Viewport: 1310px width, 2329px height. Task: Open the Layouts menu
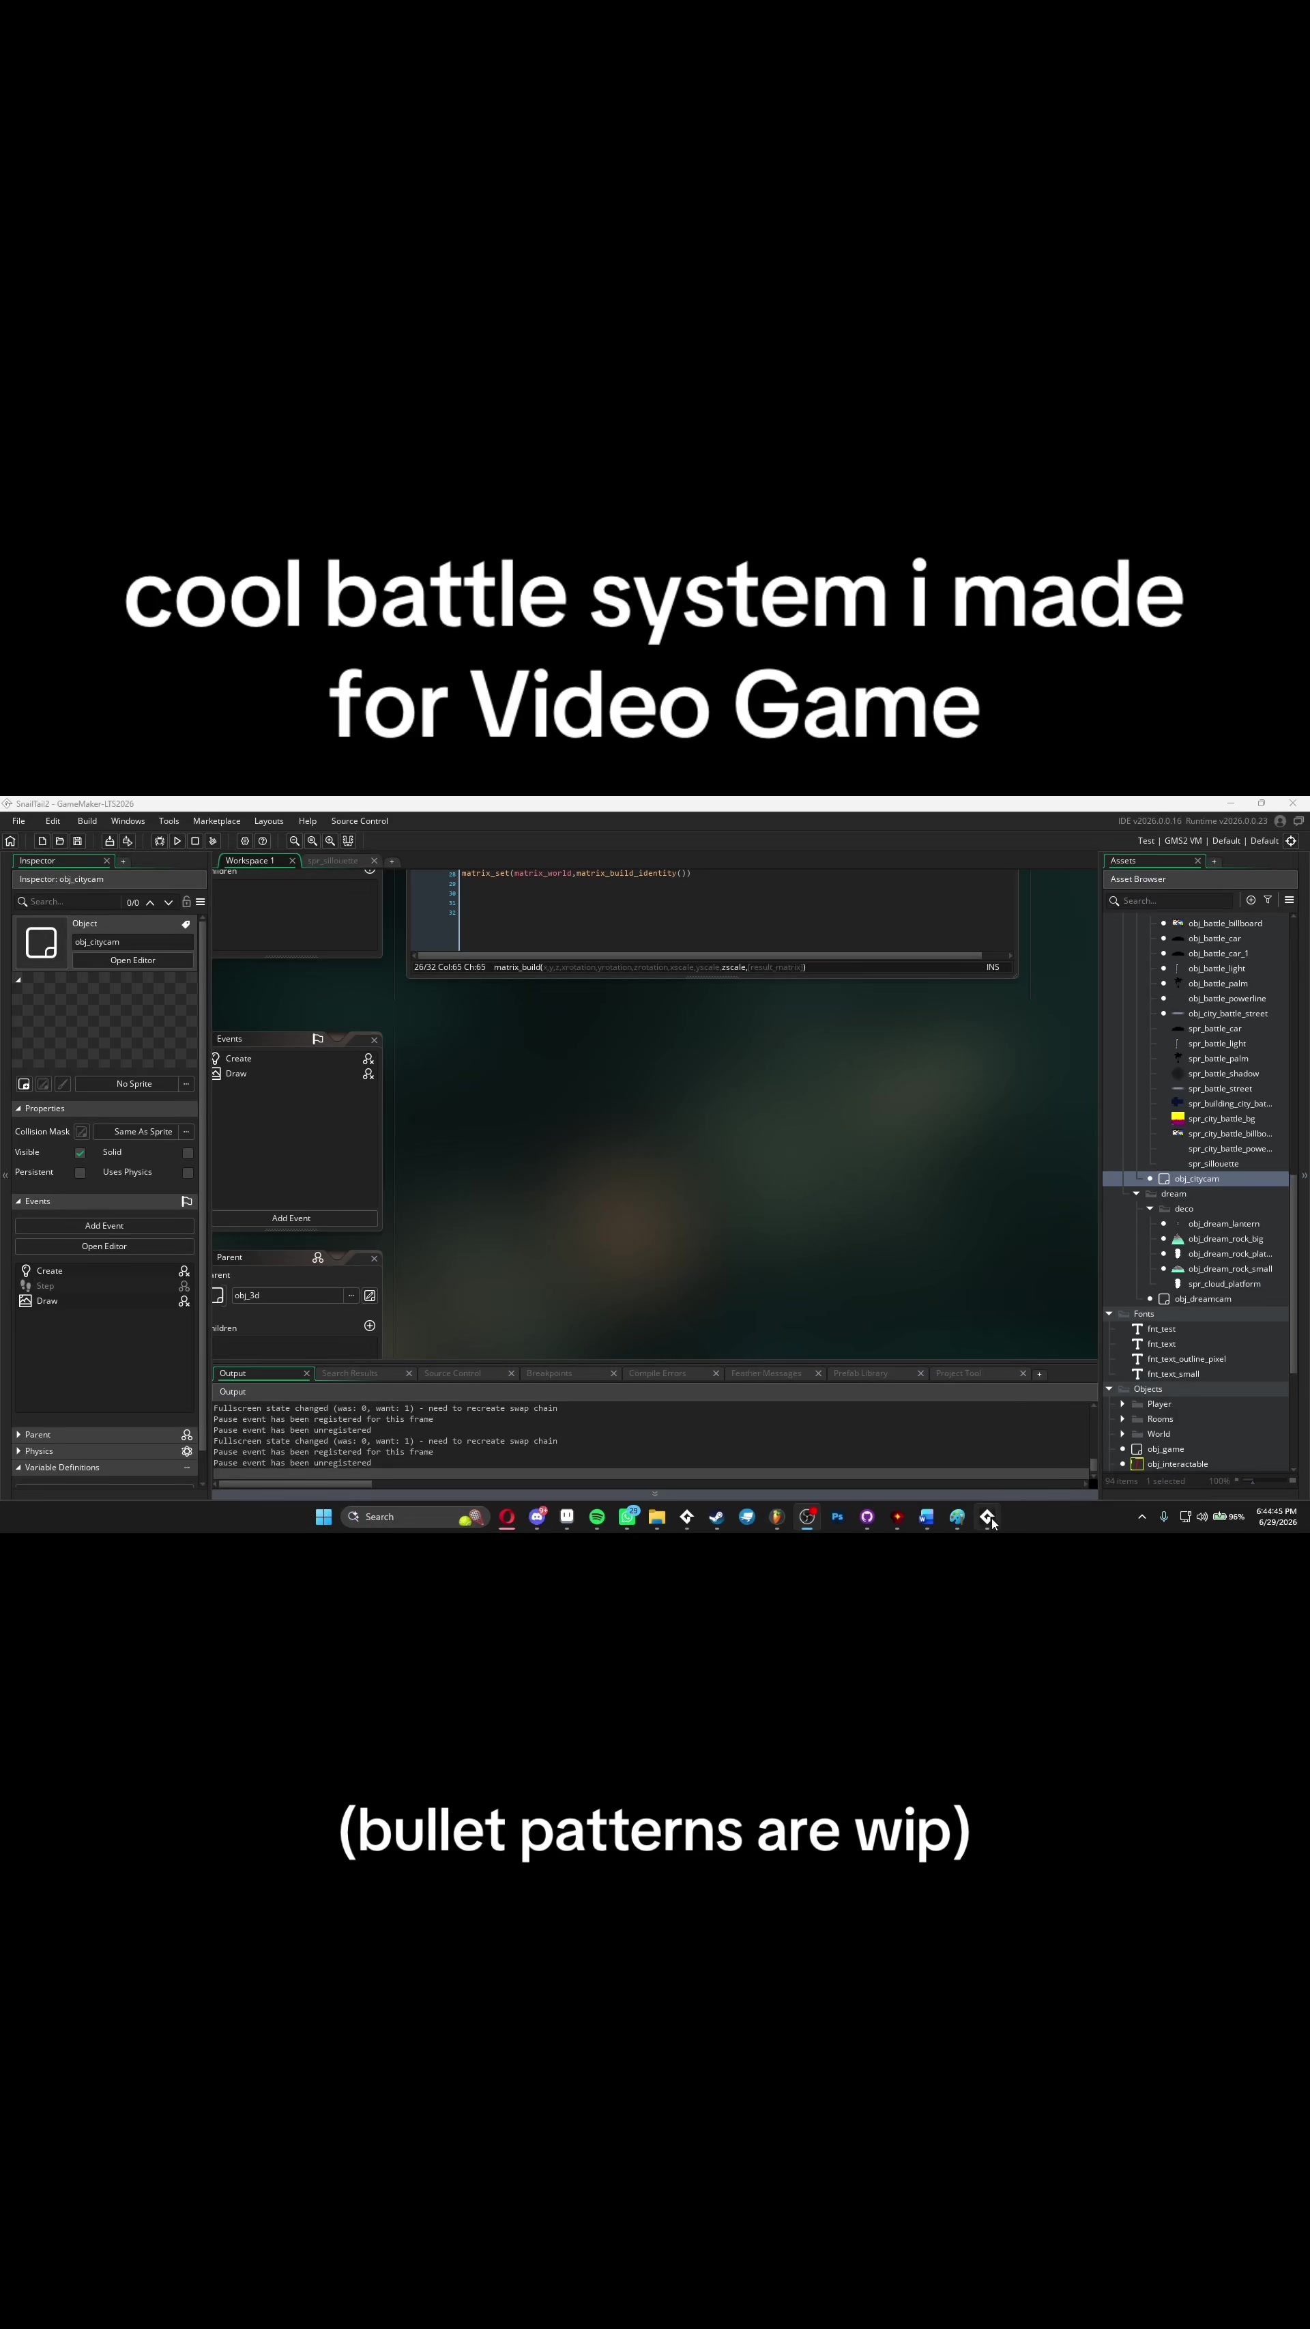[268, 821]
